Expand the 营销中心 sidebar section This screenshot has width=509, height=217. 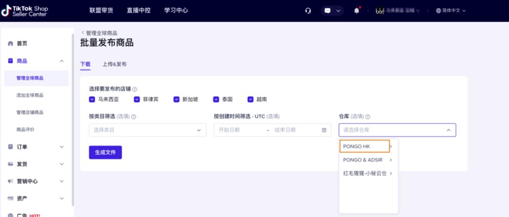[x=62, y=181]
